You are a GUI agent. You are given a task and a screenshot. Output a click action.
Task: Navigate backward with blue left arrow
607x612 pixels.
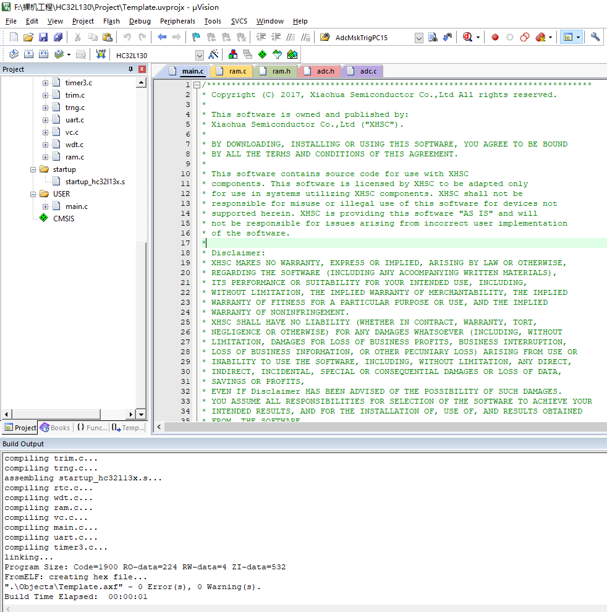click(x=161, y=38)
